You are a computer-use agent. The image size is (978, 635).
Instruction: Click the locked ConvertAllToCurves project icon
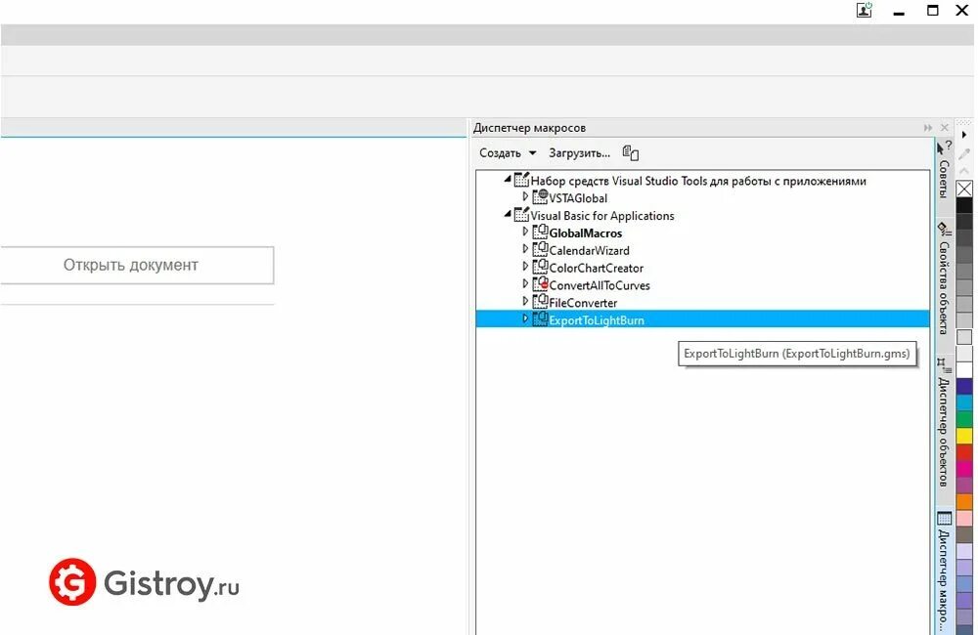point(540,284)
